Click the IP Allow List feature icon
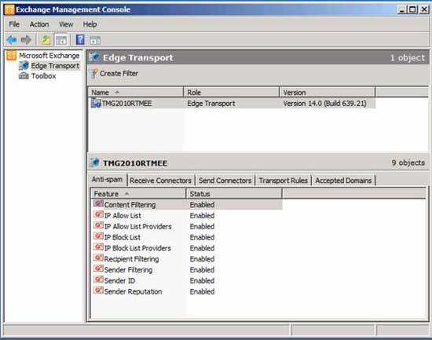 pyautogui.click(x=98, y=214)
